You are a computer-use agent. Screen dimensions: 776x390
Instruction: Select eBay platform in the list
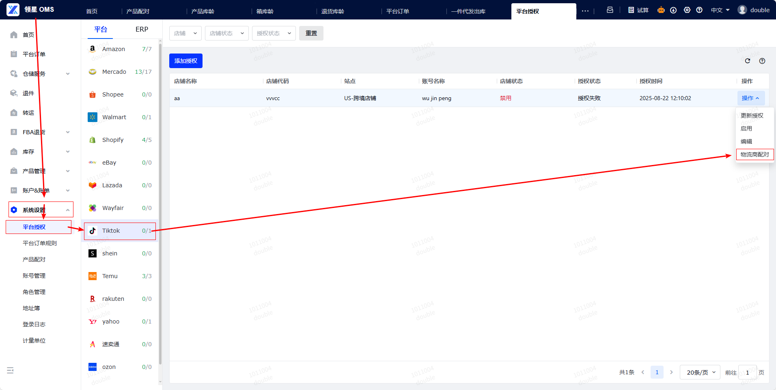point(120,163)
